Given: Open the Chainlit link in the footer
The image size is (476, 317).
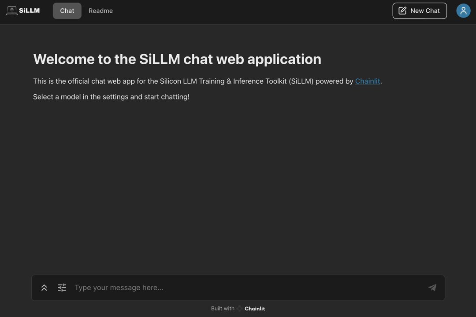Looking at the screenshot, I should tap(255, 309).
